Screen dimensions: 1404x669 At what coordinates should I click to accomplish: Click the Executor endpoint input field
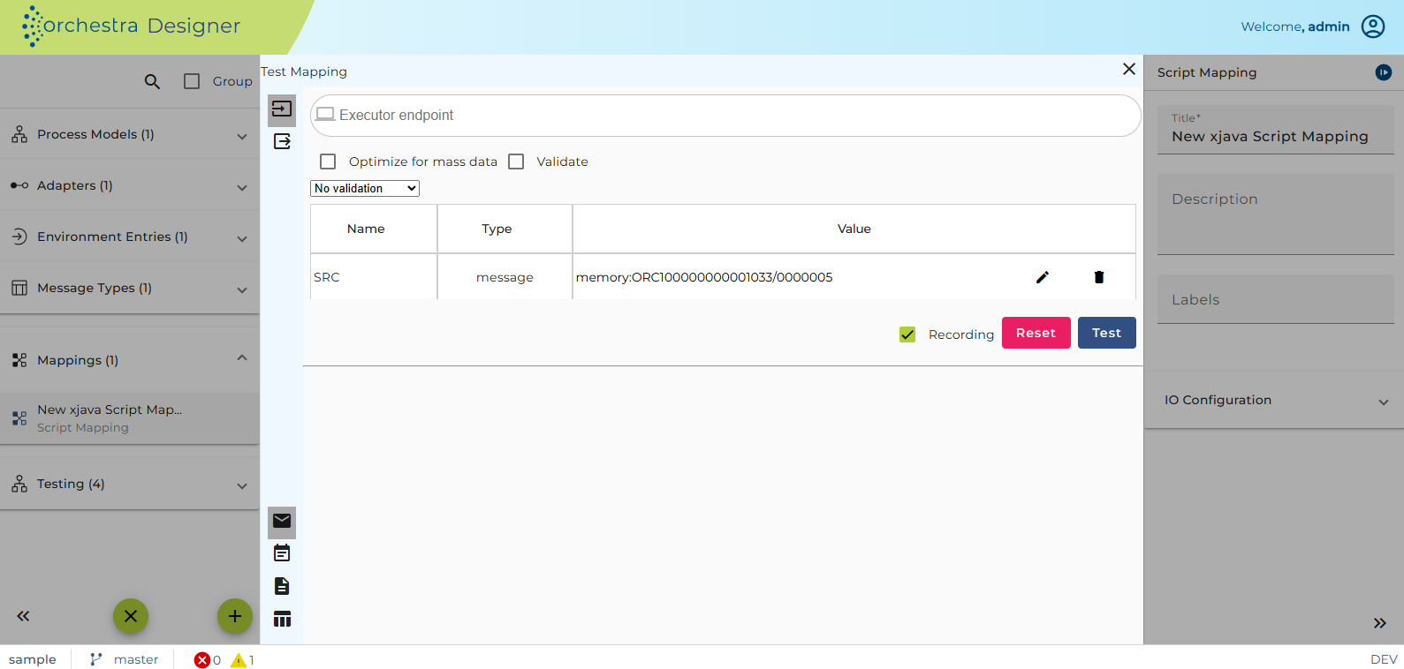tap(725, 116)
